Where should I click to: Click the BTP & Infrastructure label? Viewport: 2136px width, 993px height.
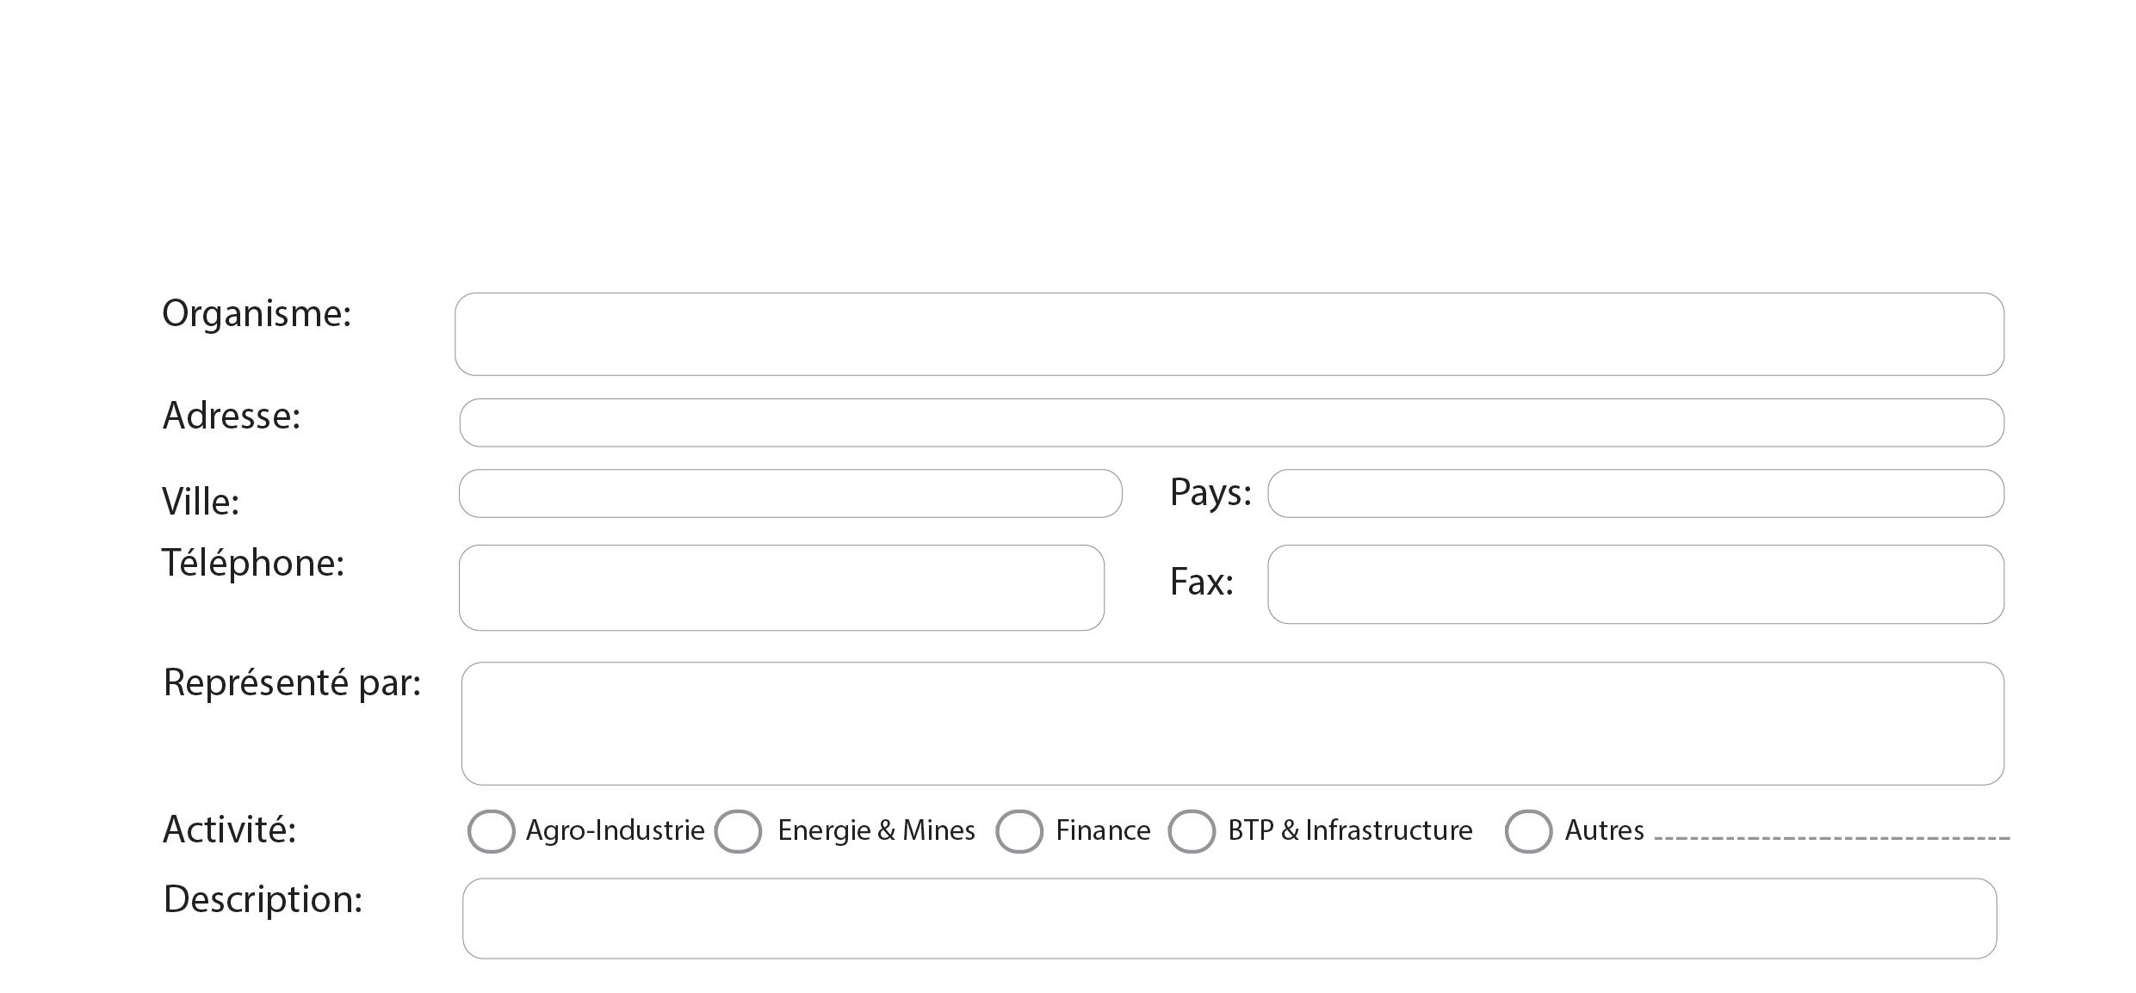[1349, 830]
